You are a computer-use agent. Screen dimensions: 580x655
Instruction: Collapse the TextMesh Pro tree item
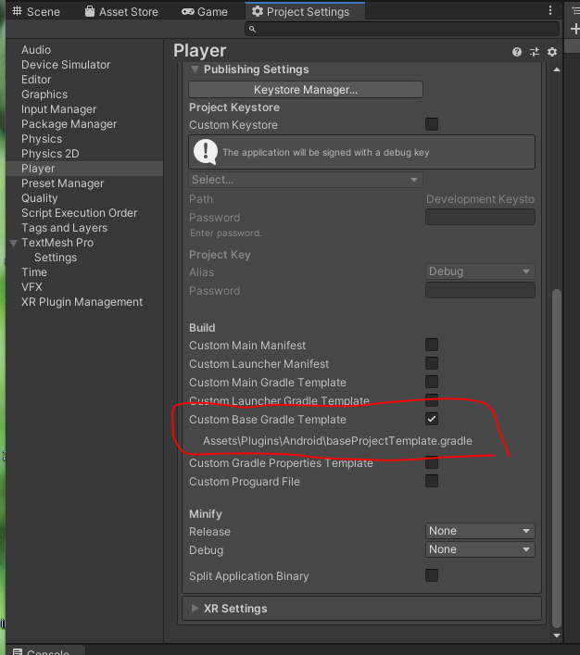click(13, 243)
